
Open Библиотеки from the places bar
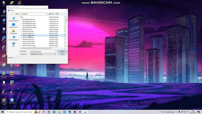14,32
